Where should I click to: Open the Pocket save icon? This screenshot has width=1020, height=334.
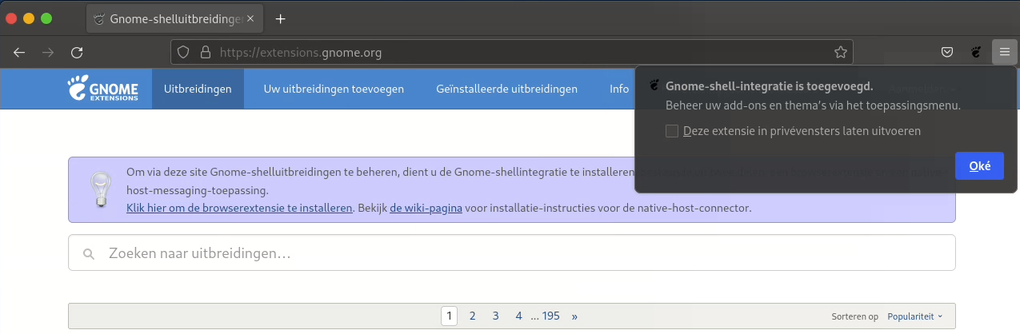[x=947, y=53]
